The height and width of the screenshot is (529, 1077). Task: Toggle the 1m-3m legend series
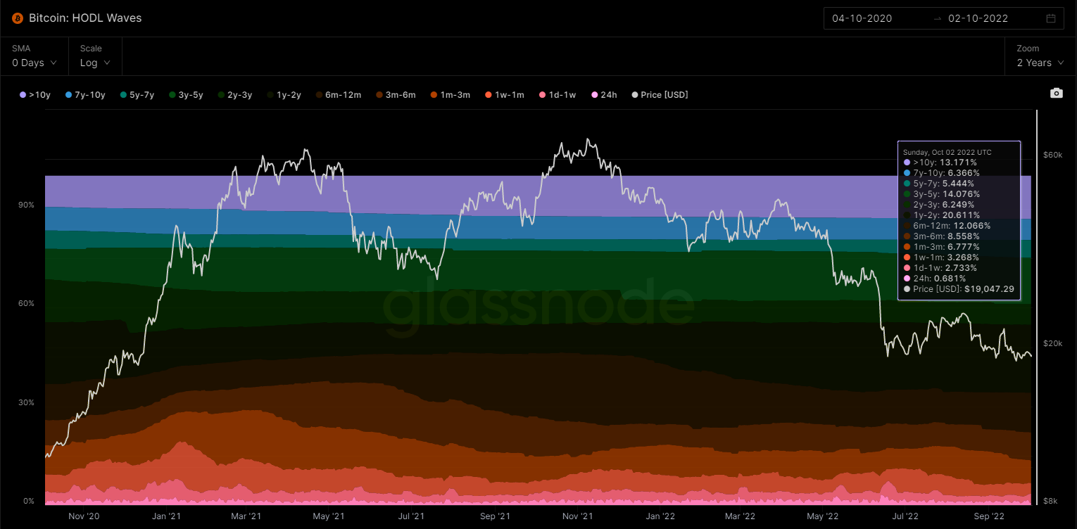pos(450,94)
